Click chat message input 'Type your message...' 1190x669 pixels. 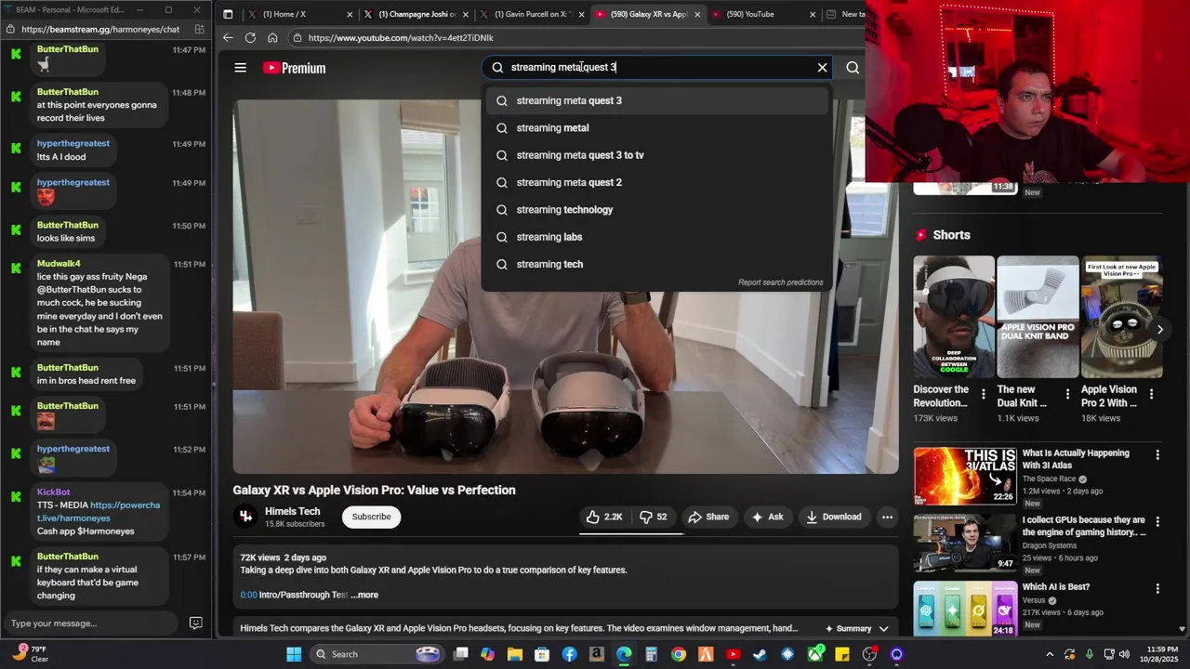point(90,623)
